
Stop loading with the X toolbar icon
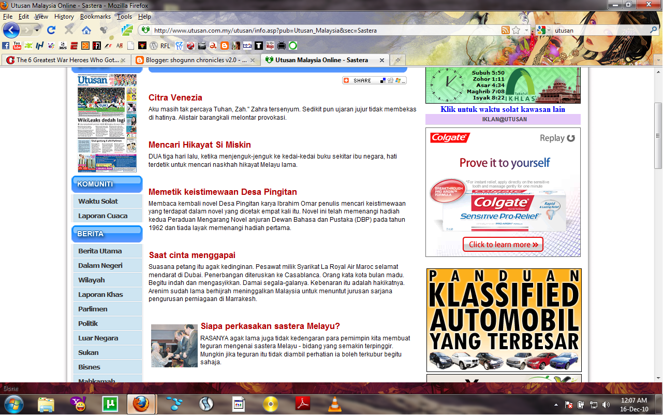pos(69,30)
